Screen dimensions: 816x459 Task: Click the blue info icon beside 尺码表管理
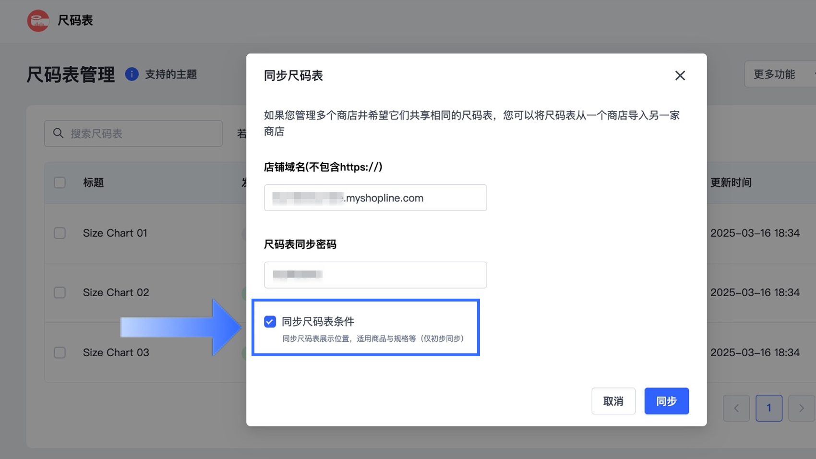(x=132, y=74)
